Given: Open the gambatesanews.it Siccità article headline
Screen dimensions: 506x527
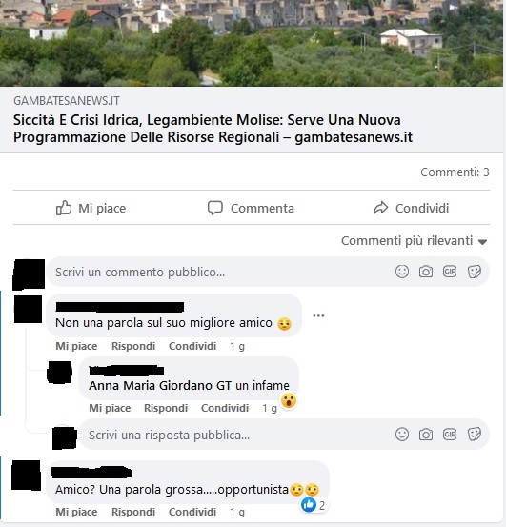Looking at the screenshot, I should [x=213, y=129].
